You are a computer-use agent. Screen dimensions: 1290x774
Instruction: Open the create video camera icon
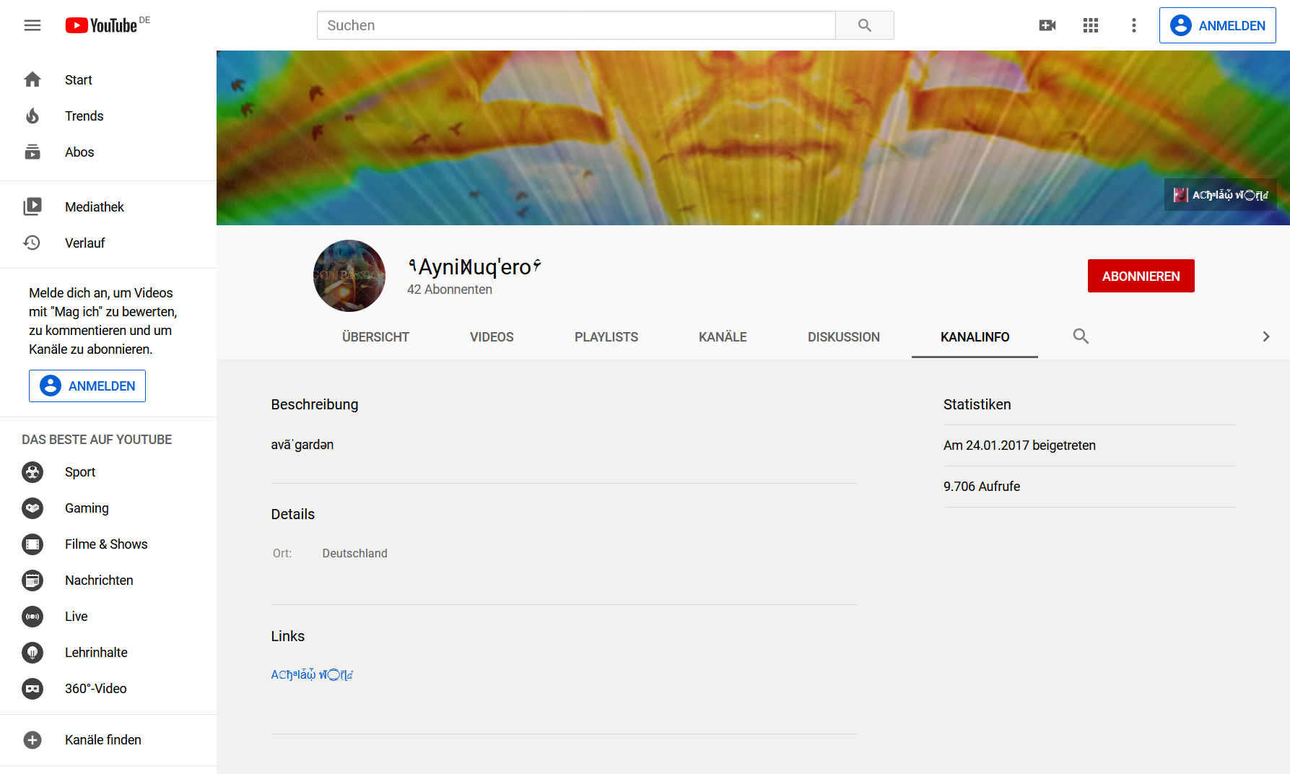pos(1047,25)
